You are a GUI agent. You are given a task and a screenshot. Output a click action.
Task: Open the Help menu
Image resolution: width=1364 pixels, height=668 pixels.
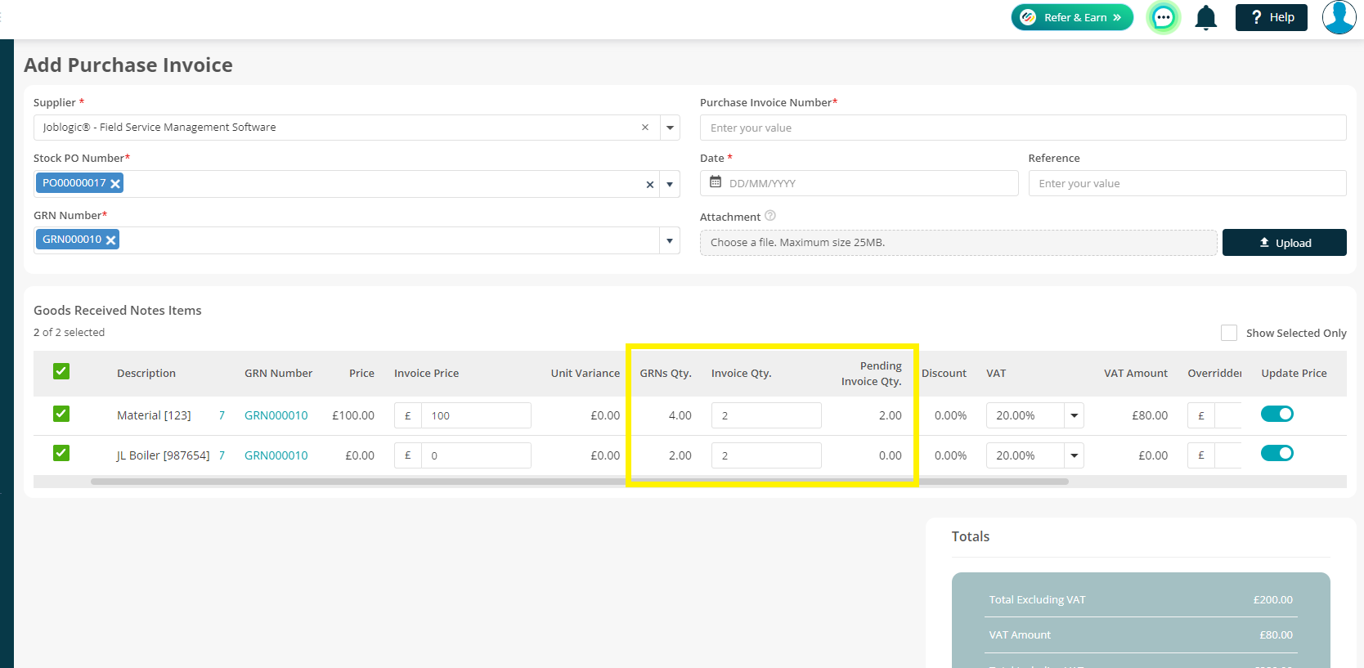click(1272, 17)
